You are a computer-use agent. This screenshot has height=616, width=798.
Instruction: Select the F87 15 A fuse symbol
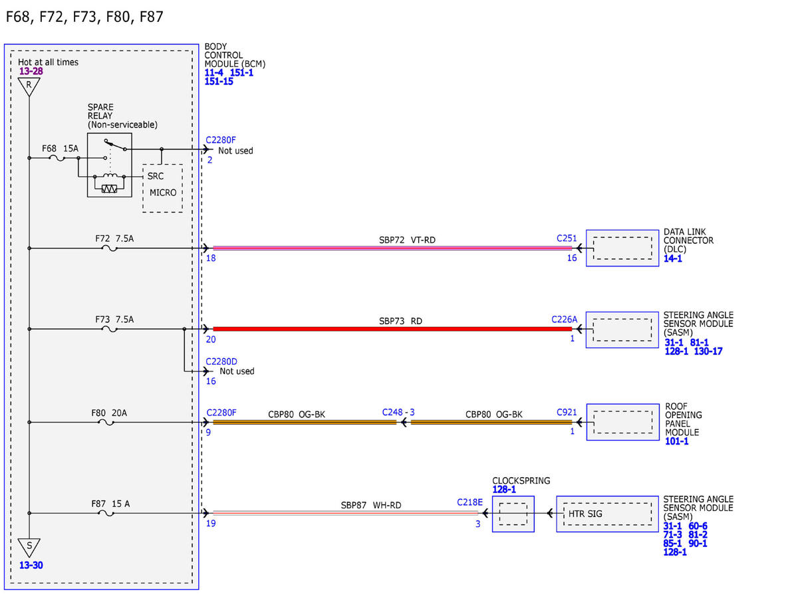coord(110,513)
